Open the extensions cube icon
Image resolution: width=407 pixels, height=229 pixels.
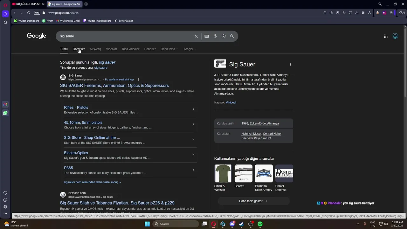pyautogui.click(x=391, y=13)
